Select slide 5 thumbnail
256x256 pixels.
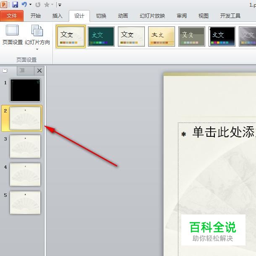(25, 202)
